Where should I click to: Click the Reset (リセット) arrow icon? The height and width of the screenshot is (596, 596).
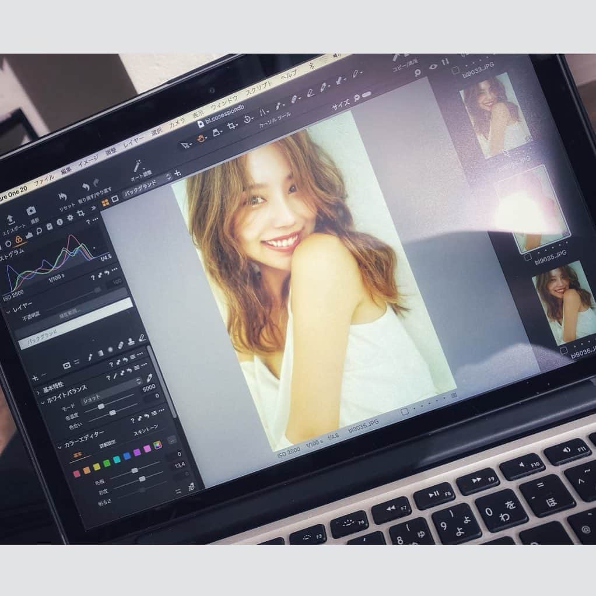(x=63, y=197)
